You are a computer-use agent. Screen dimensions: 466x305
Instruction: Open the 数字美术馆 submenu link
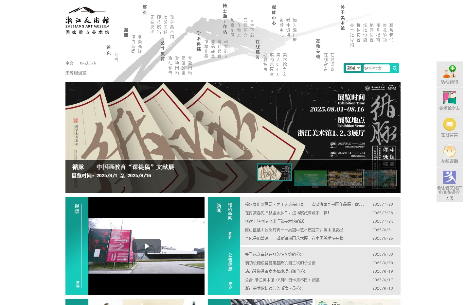pos(172,27)
